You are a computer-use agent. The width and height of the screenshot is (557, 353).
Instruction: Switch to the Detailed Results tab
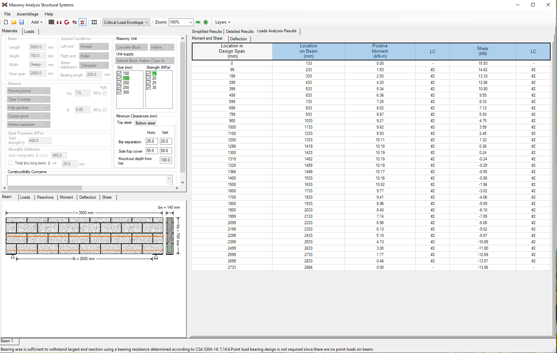pyautogui.click(x=240, y=32)
